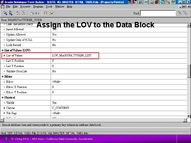
Task: Click the Canvas value C_CONTENT
Action: (x=61, y=108)
